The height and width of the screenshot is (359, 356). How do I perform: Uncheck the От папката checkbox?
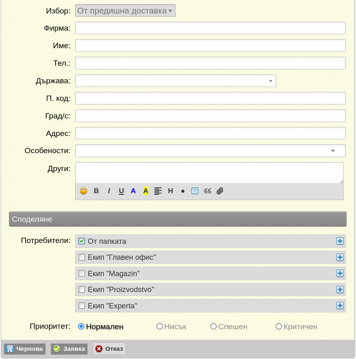[x=82, y=241]
